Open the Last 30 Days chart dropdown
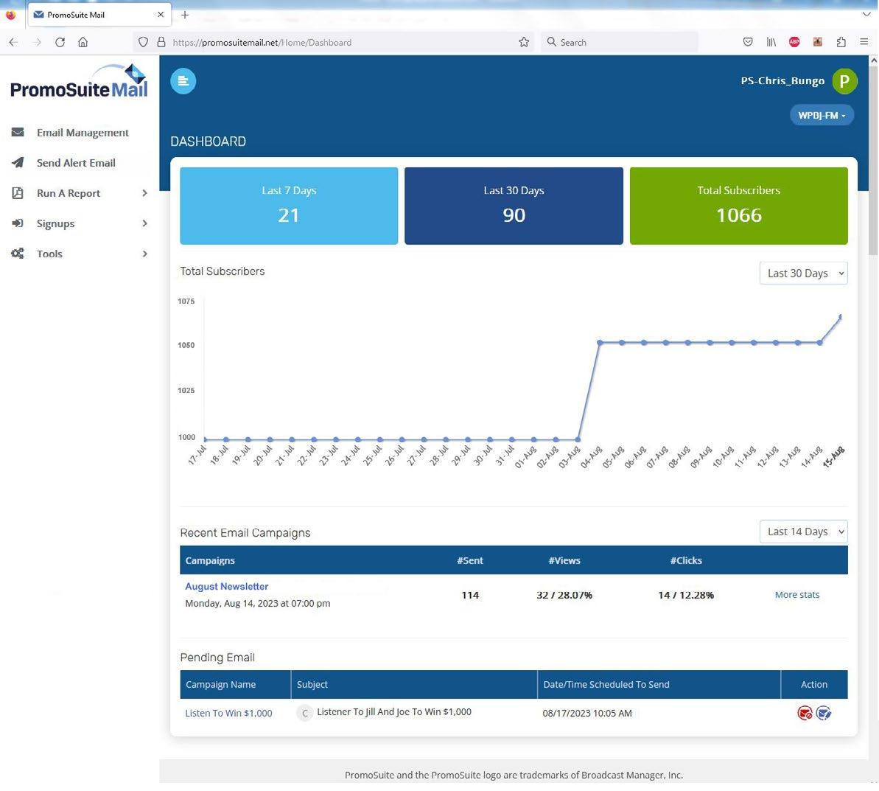 (x=803, y=273)
